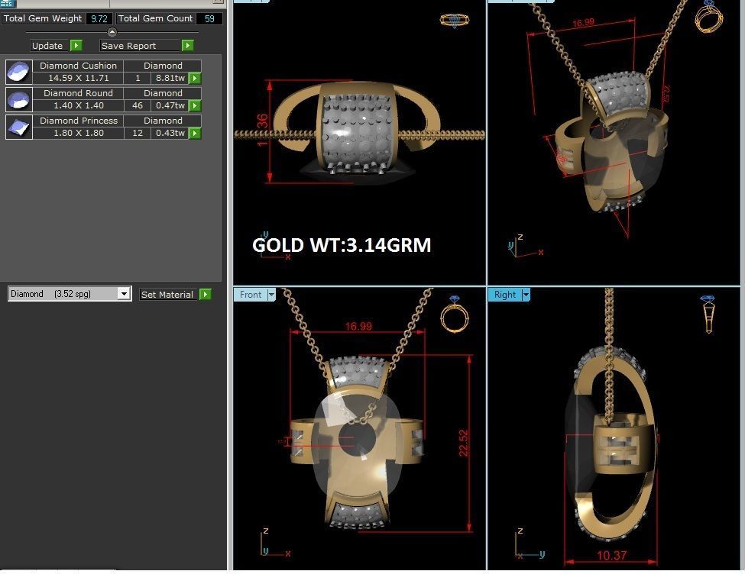Click the Diamond Cushion gem thumbnail
745x584 pixels.
[19, 73]
